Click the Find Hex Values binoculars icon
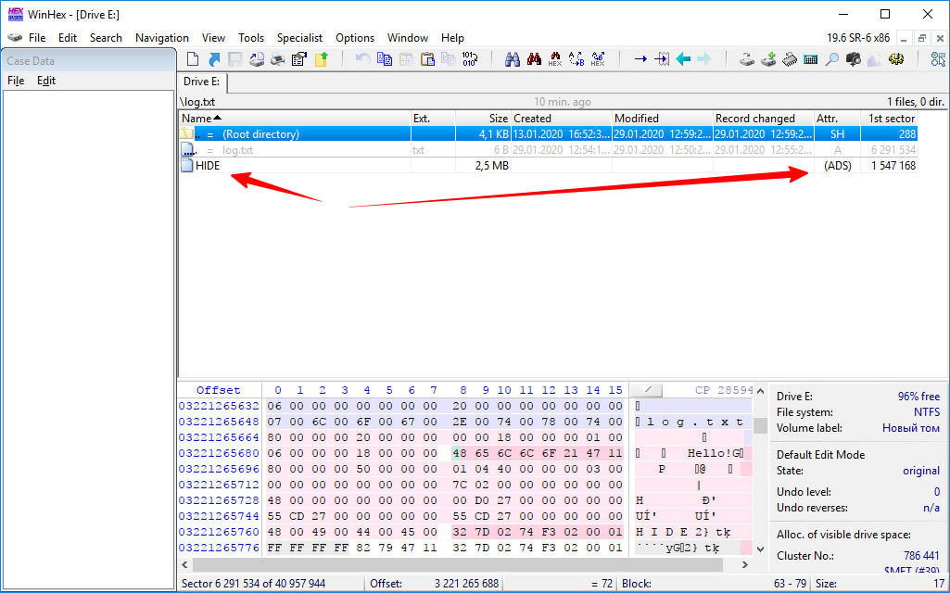Image resolution: width=950 pixels, height=593 pixels. coord(555,58)
